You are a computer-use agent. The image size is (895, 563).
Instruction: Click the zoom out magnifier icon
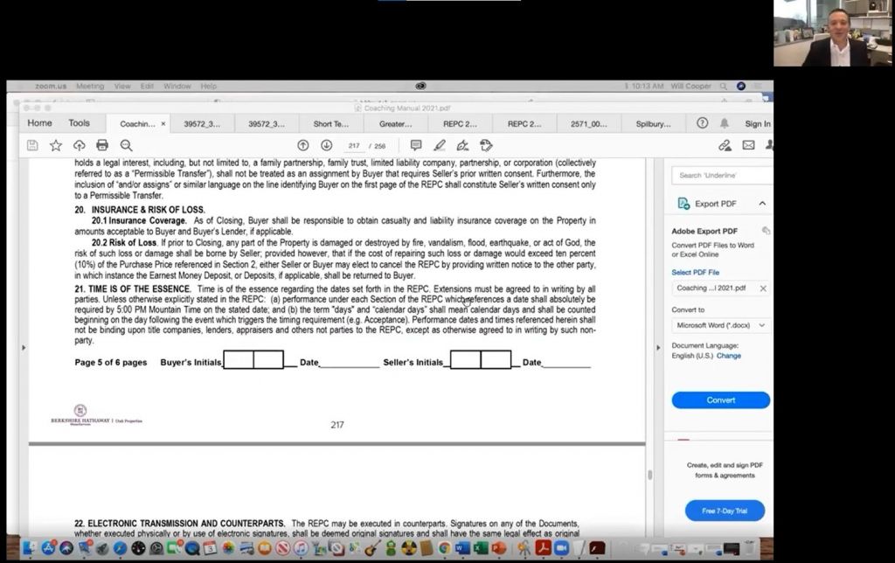[x=126, y=145]
